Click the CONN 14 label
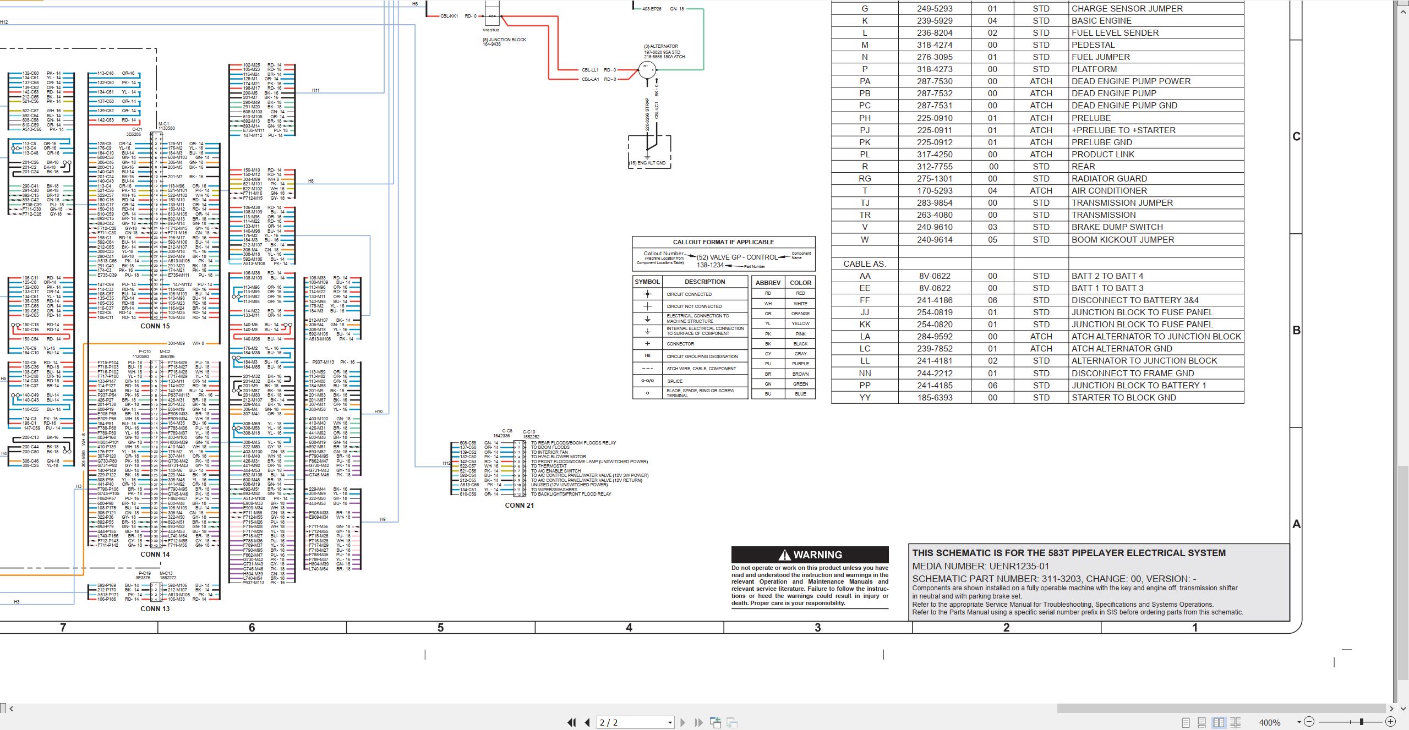This screenshot has width=1409, height=730. (155, 555)
